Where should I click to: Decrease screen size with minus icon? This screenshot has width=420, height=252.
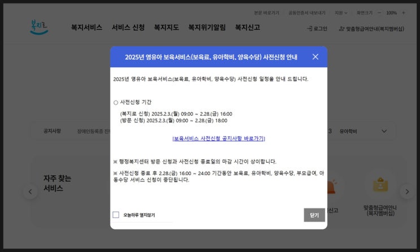pos(379,13)
